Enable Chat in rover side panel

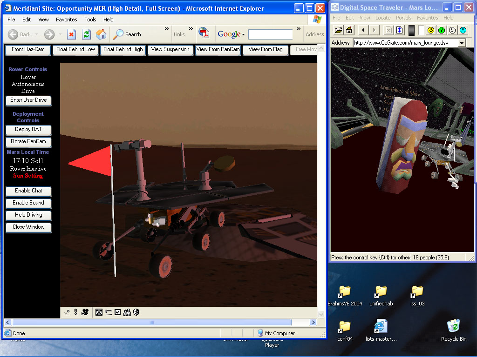point(28,191)
